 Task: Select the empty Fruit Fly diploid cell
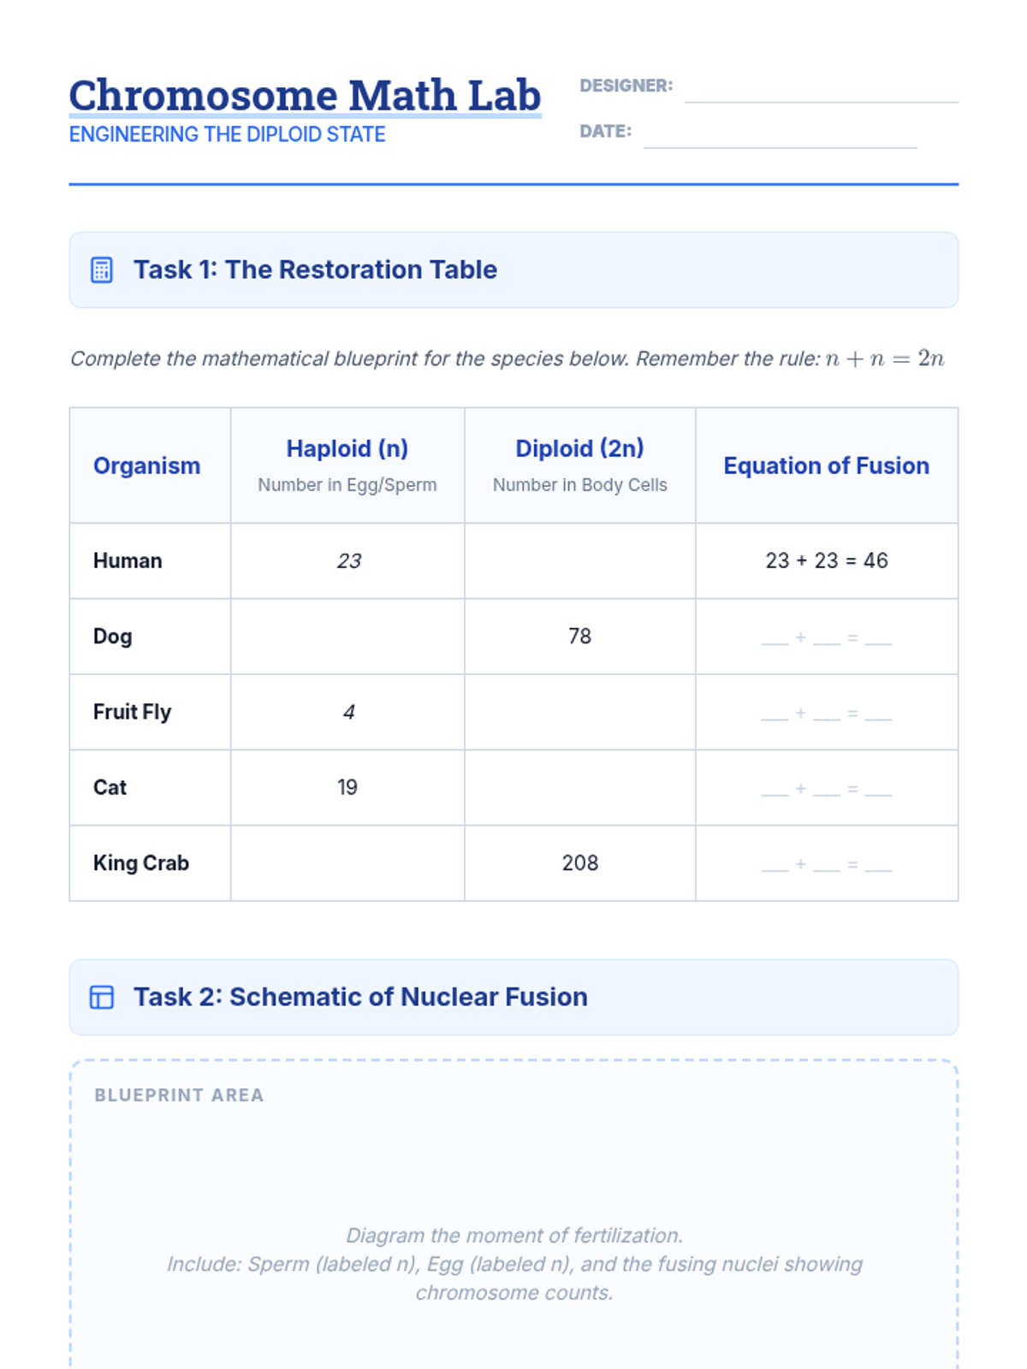click(579, 712)
